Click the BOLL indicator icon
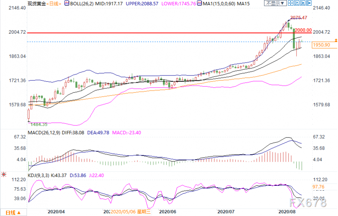 [67, 3]
